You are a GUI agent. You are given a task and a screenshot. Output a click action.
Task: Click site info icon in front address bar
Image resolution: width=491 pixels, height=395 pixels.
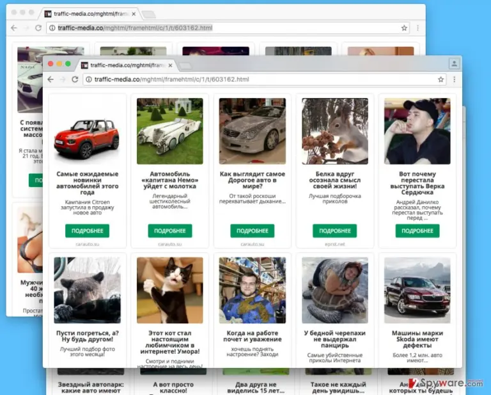coord(89,79)
